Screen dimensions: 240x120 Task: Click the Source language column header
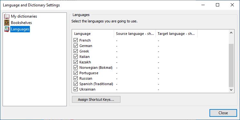135,34
